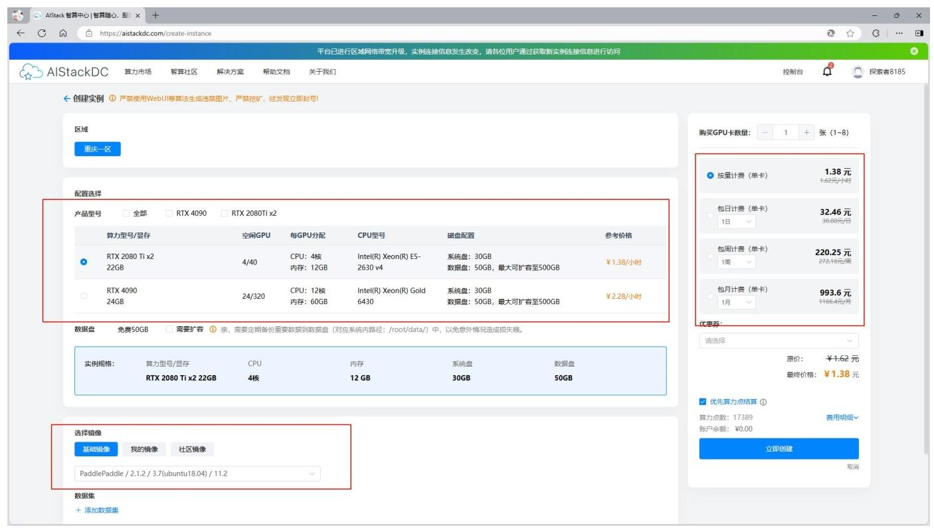
Task: Bookmark the page with the star icon
Action: pyautogui.click(x=850, y=34)
